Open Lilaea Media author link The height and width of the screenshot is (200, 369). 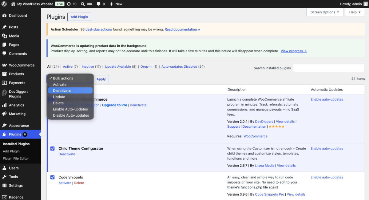coord(264,166)
